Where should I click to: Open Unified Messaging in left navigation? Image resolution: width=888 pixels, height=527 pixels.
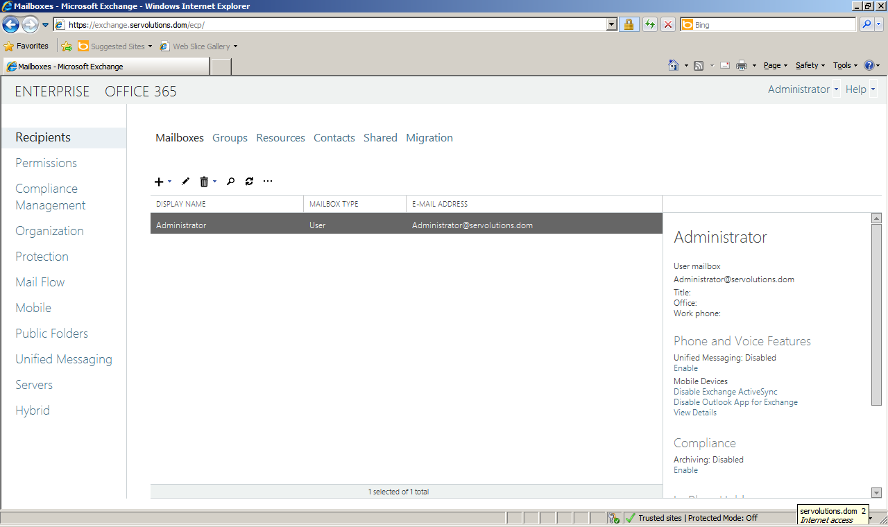pos(64,359)
